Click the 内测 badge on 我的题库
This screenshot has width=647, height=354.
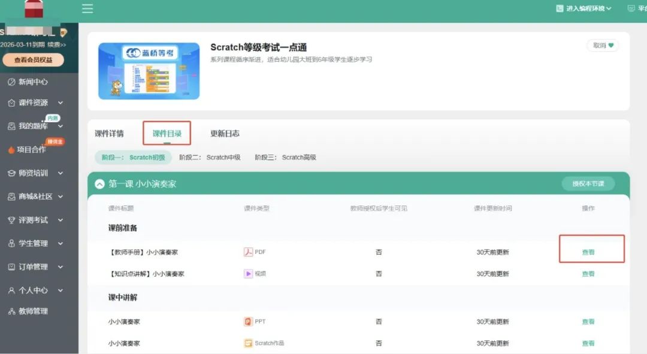52,118
